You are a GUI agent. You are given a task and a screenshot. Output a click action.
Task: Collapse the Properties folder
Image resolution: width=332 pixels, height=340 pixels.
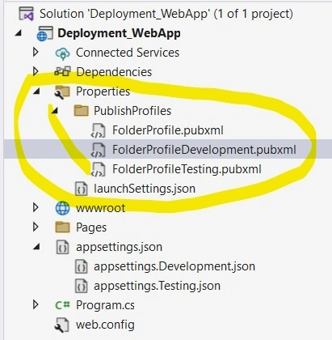36,91
